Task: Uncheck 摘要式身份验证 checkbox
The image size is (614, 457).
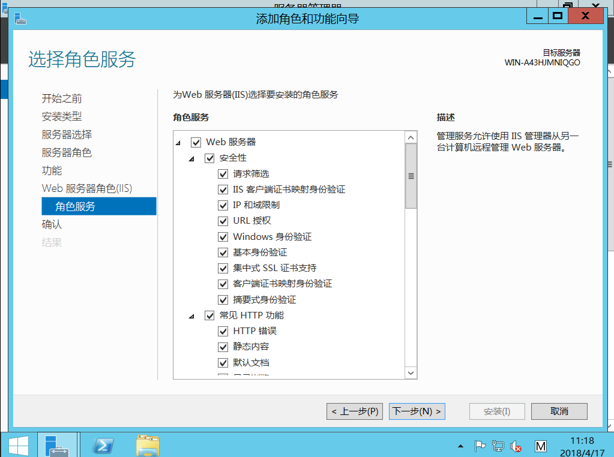Action: tap(223, 300)
